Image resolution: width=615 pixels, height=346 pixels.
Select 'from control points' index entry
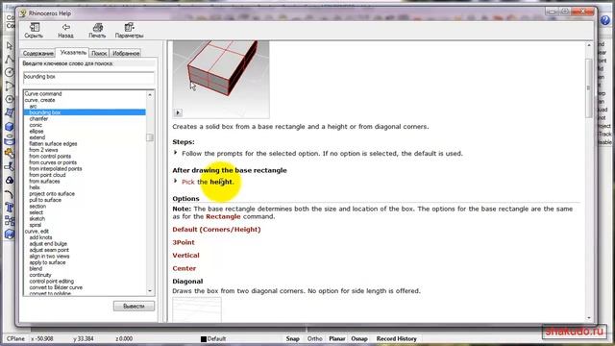50,156
